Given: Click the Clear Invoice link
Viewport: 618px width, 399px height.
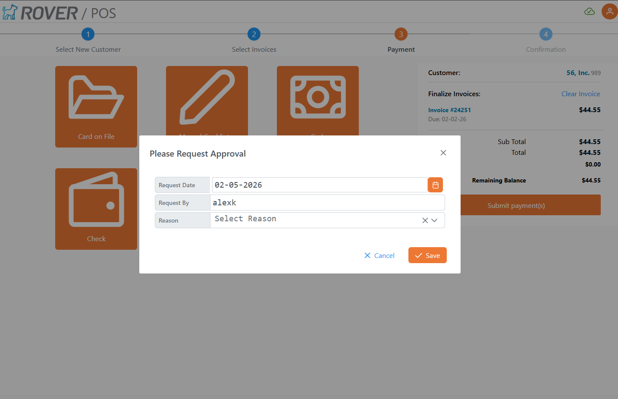Looking at the screenshot, I should [x=581, y=94].
